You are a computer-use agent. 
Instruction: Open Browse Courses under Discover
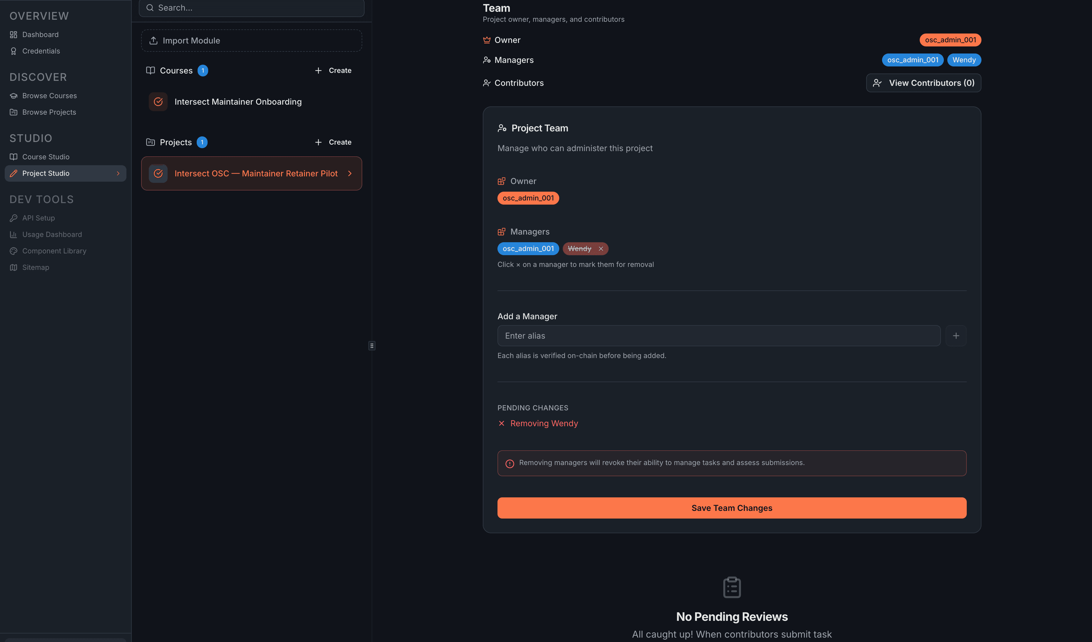click(x=49, y=96)
